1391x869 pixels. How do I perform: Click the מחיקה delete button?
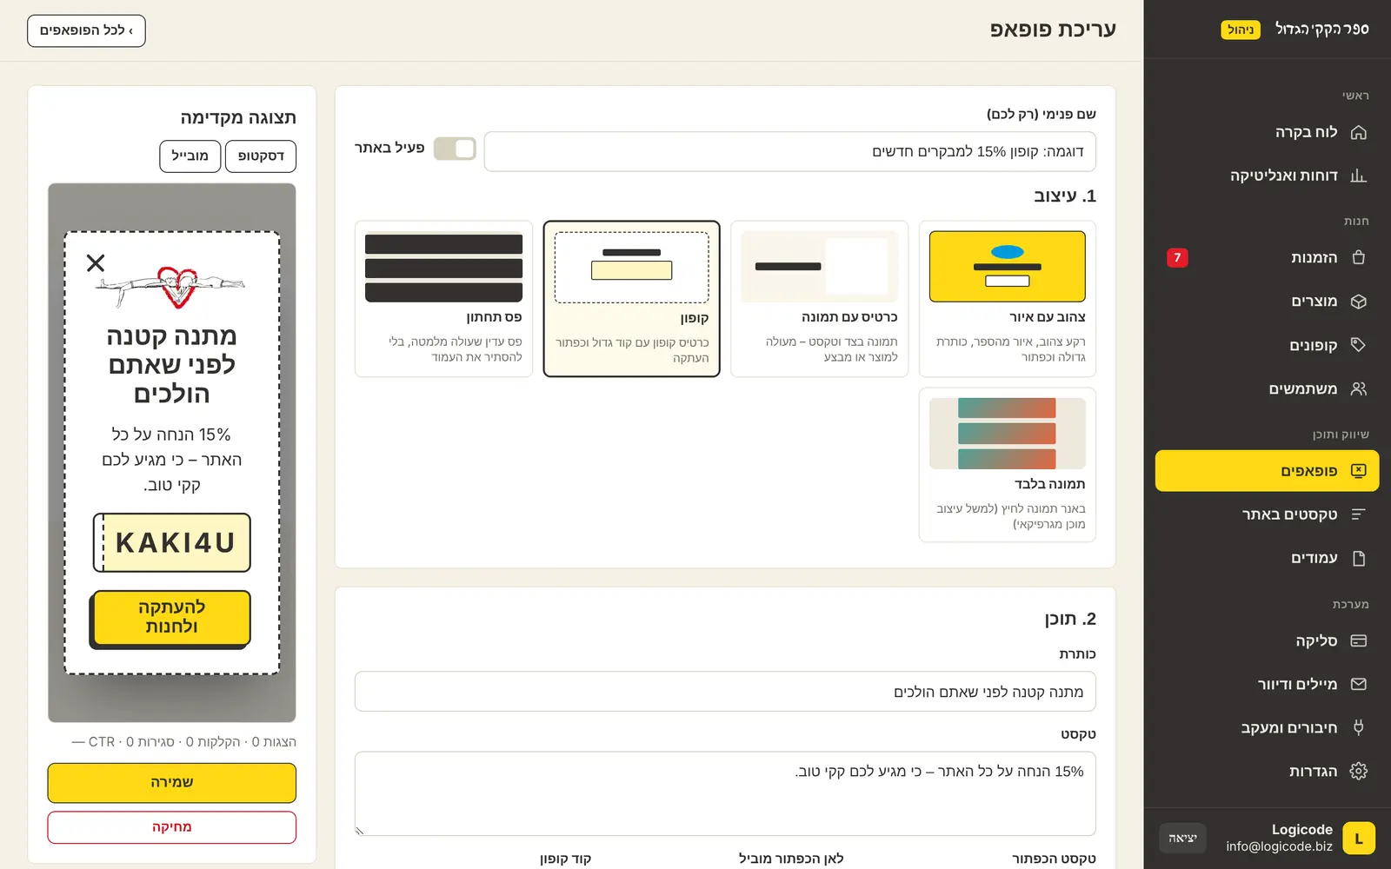[172, 827]
